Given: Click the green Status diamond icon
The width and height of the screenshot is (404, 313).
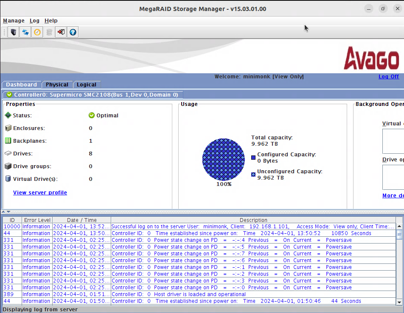Looking at the screenshot, I should pos(8,115).
